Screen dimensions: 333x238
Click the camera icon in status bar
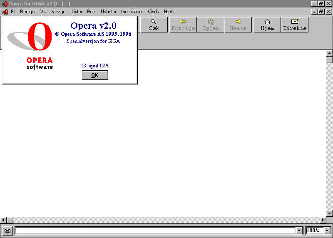coord(7,231)
